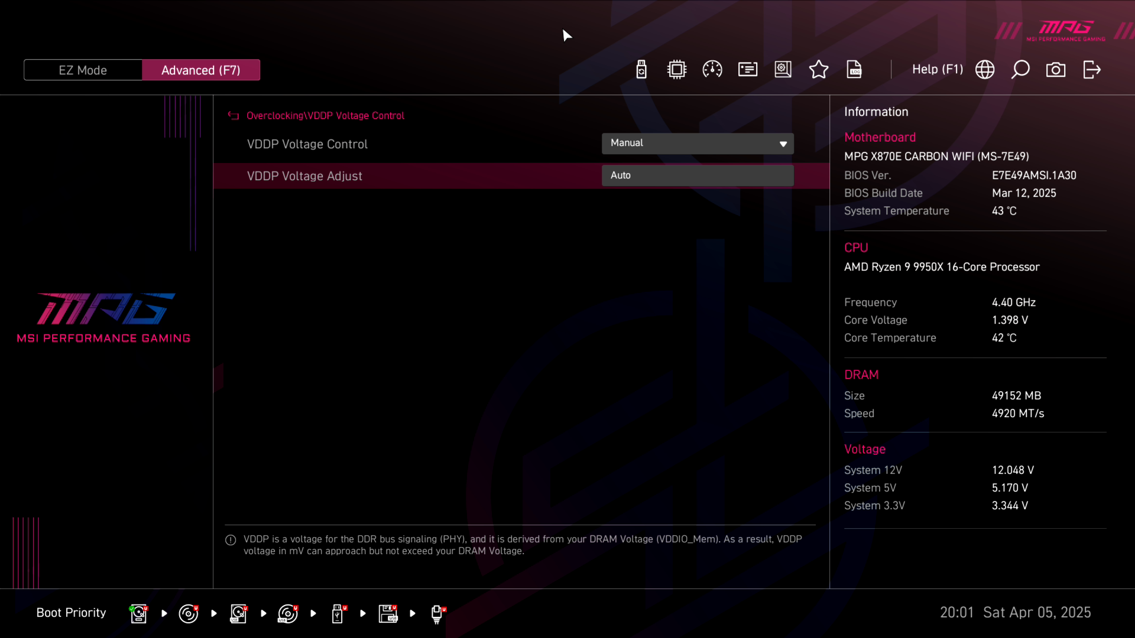The height and width of the screenshot is (638, 1135).
Task: Click the hardware monitor board icon
Action: pos(783,70)
